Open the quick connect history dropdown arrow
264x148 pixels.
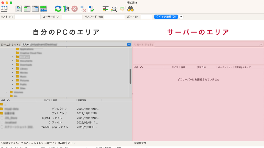point(181,17)
